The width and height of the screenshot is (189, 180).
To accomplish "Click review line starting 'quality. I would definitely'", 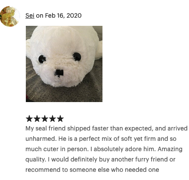I will point(100,159).
